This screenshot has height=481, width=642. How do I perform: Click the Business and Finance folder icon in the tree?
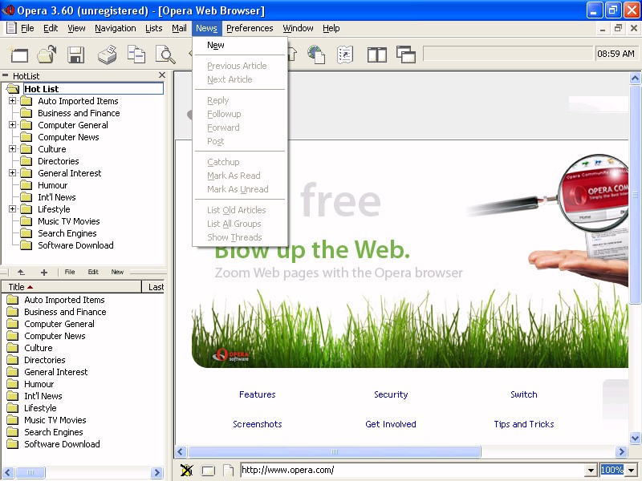click(26, 113)
